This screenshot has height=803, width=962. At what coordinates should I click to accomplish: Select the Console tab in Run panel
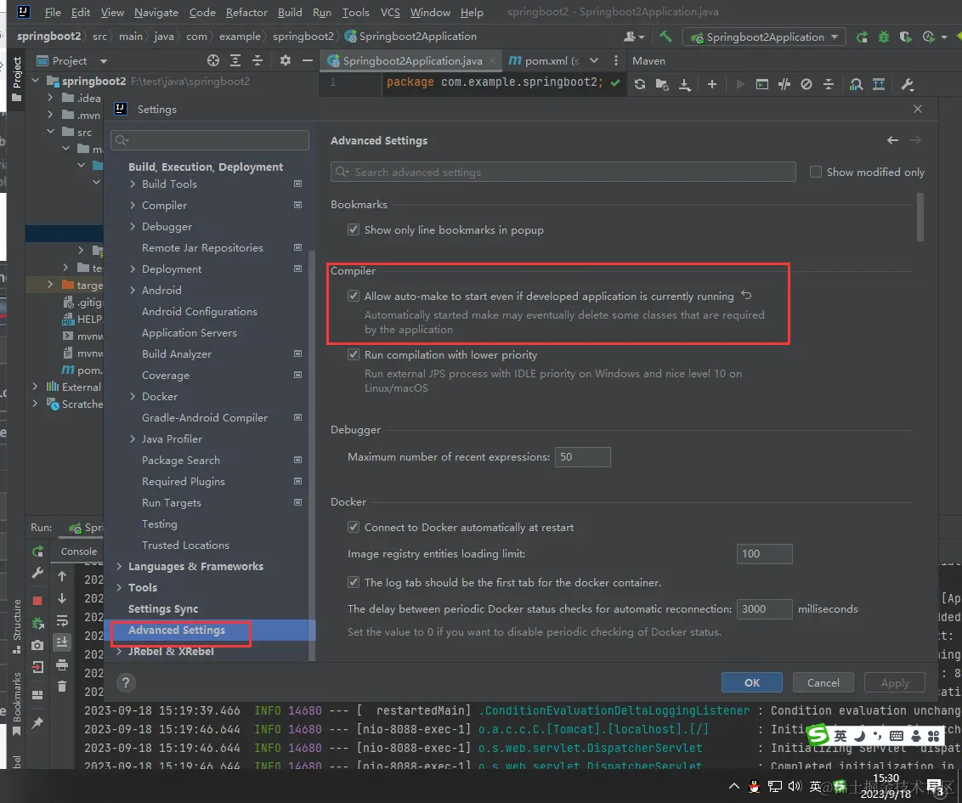(x=78, y=551)
